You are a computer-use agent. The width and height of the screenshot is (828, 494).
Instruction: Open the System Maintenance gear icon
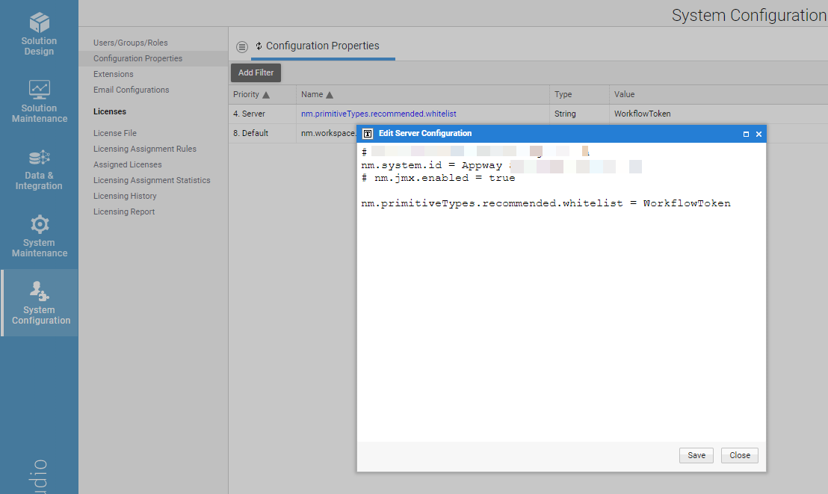pos(39,224)
